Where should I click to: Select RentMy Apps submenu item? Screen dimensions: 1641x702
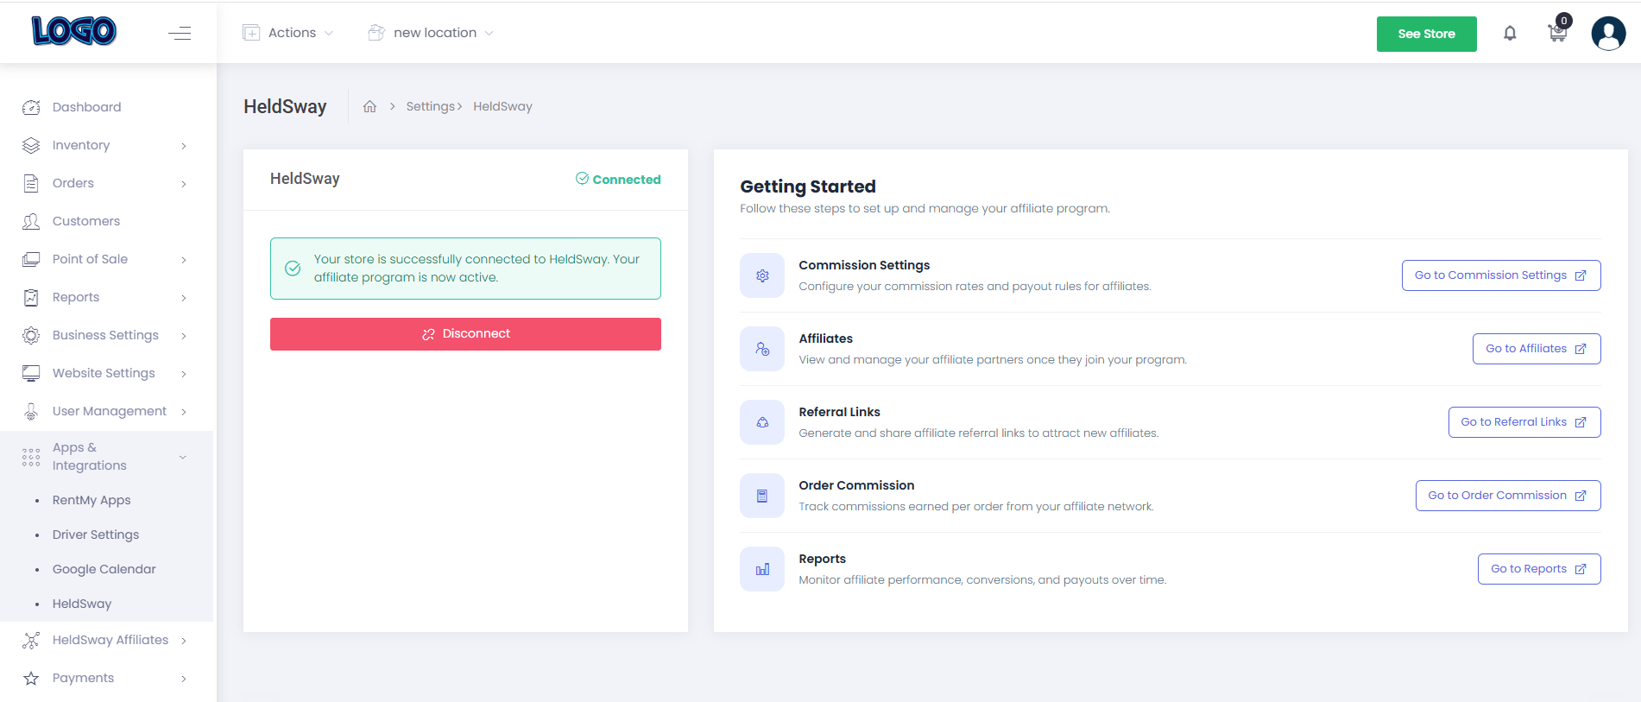(92, 500)
